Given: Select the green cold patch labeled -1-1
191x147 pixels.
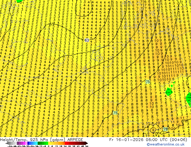Looking at the screenshot, I should pyautogui.click(x=169, y=92).
